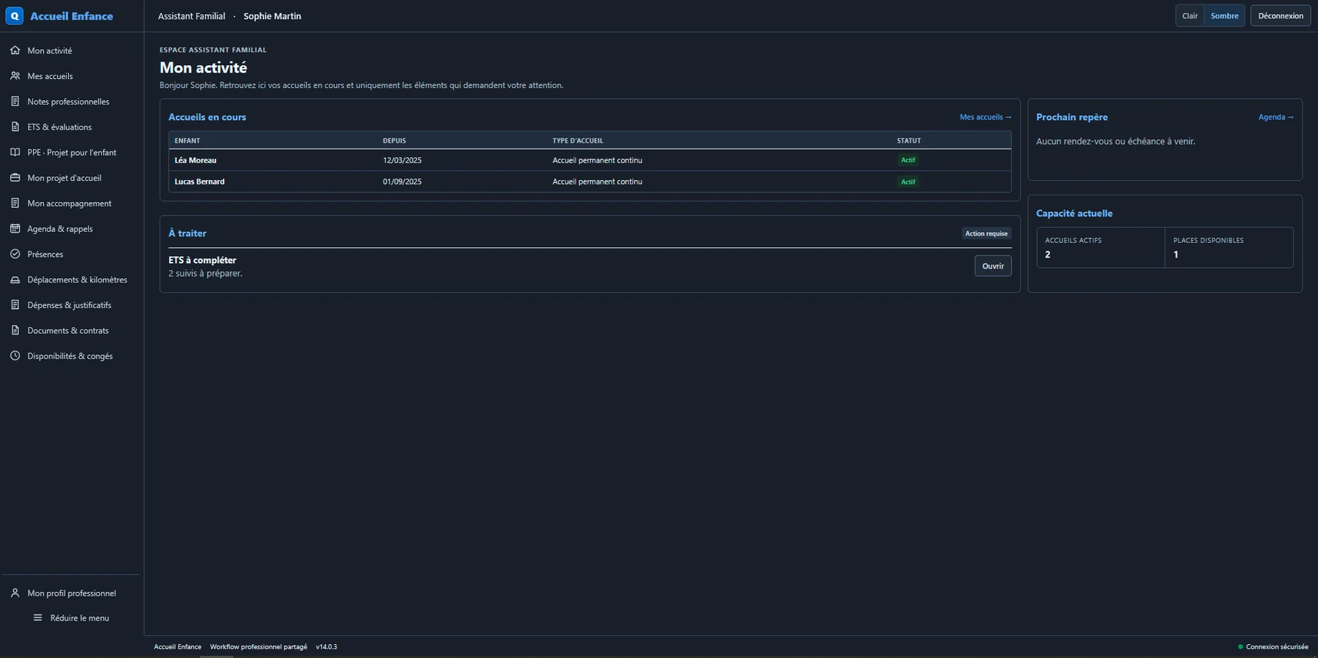Switch to the Sombre theme
The width and height of the screenshot is (1318, 658).
click(1224, 15)
